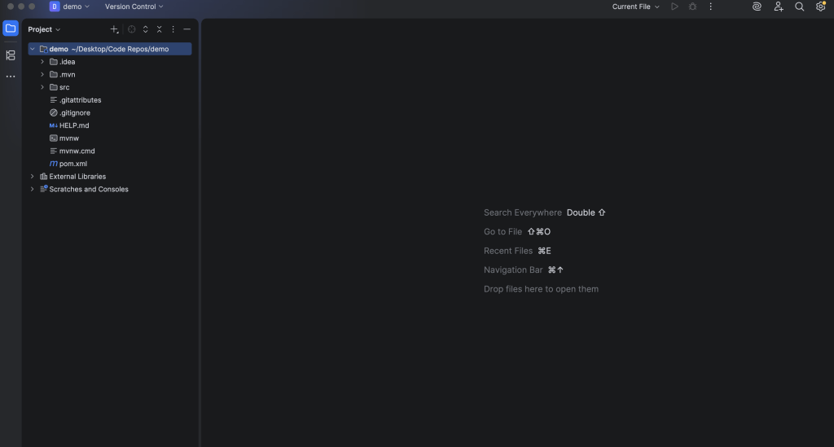Click the Search Everywhere magnifier icon
This screenshot has width=834, height=447.
coord(799,7)
